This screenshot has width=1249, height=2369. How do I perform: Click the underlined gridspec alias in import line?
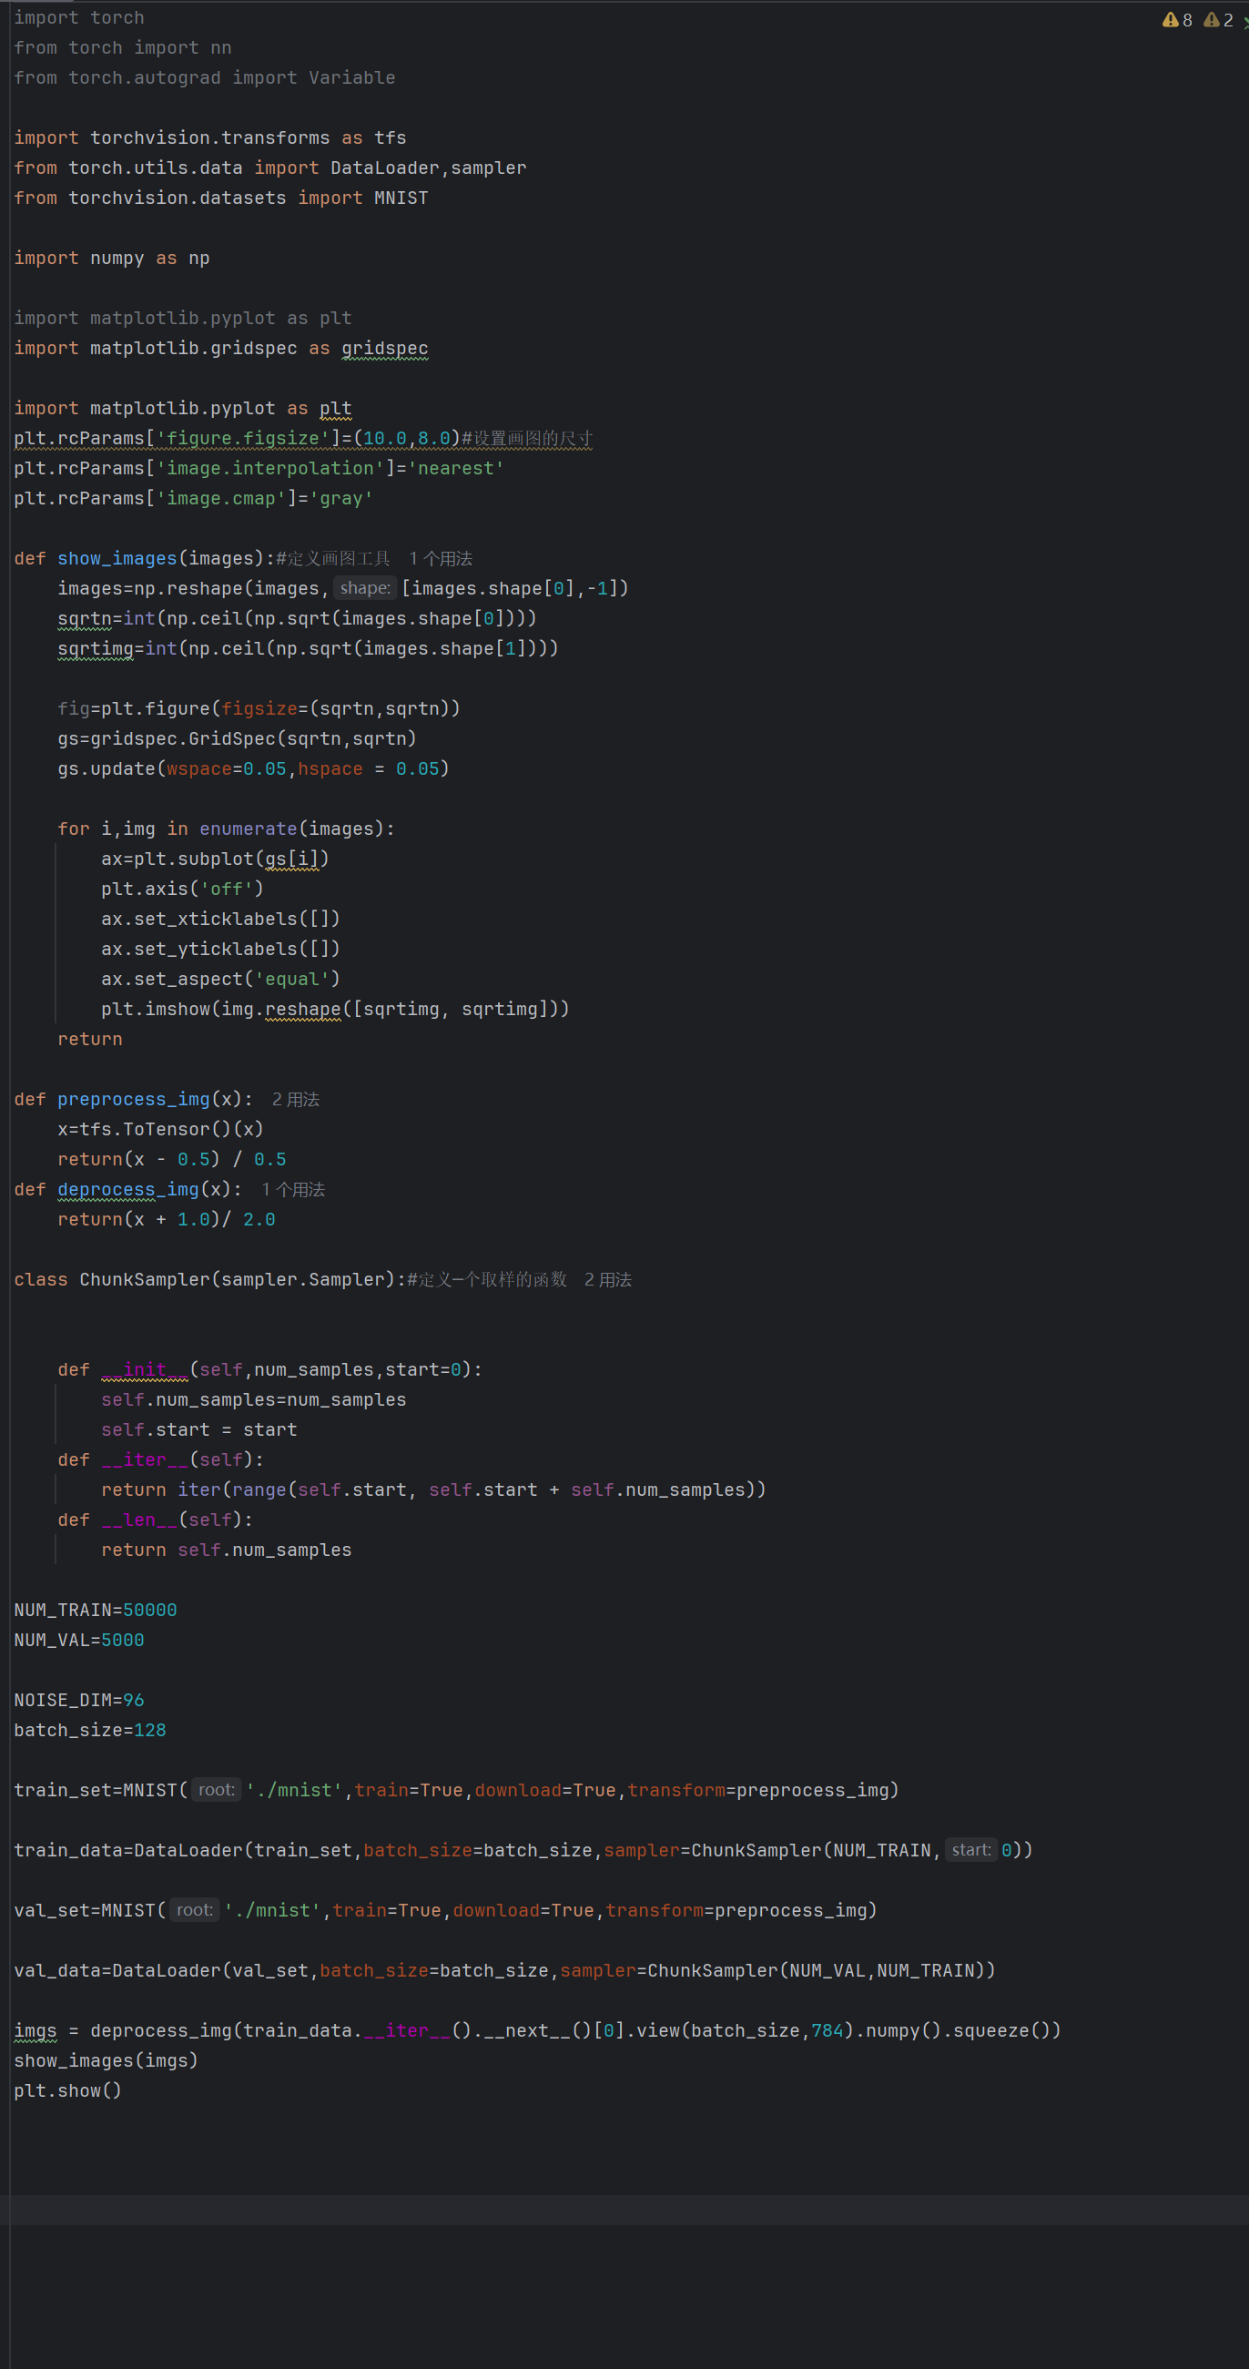384,349
